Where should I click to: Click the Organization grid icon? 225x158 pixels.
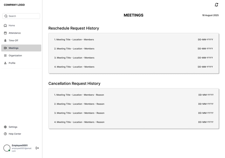pos(5,56)
